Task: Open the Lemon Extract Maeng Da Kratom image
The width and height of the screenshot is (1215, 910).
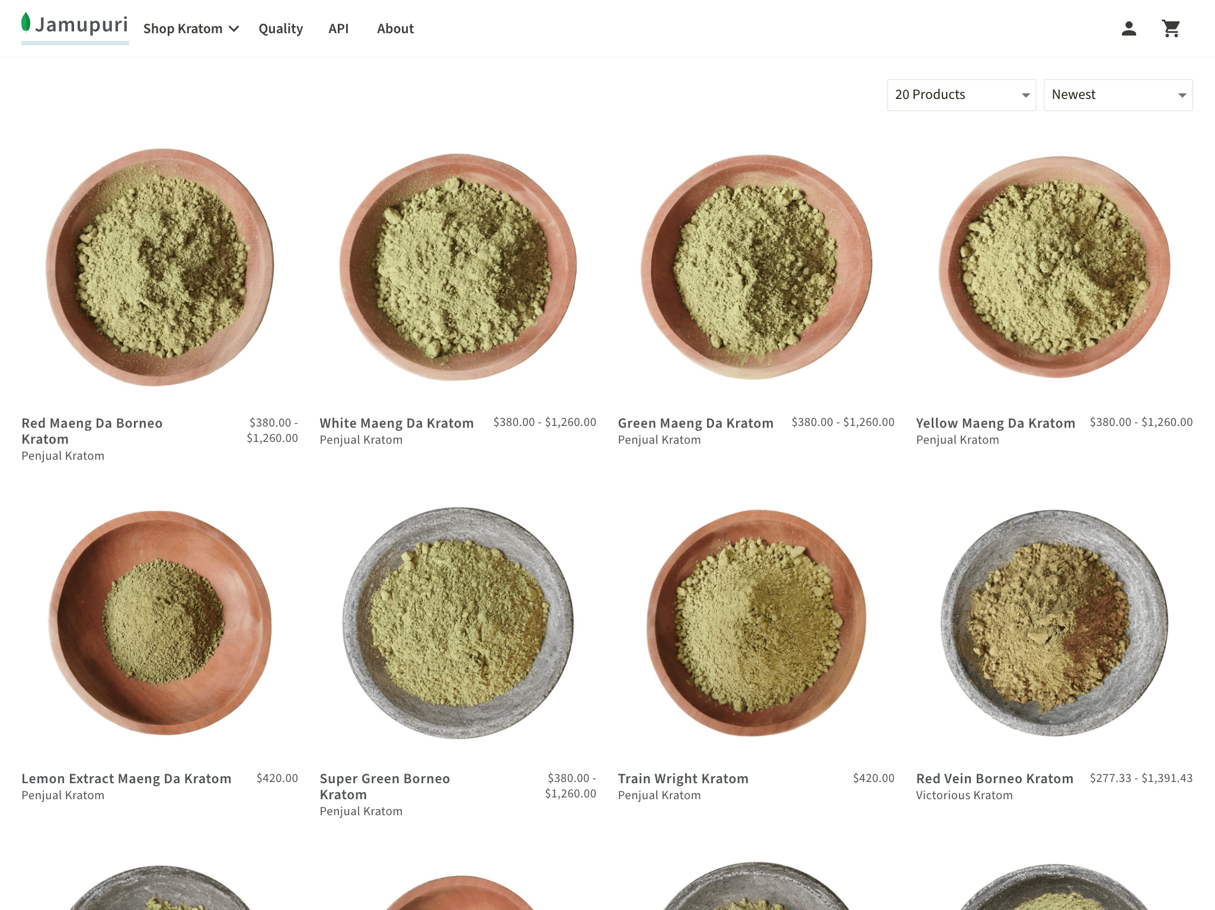Action: [159, 623]
